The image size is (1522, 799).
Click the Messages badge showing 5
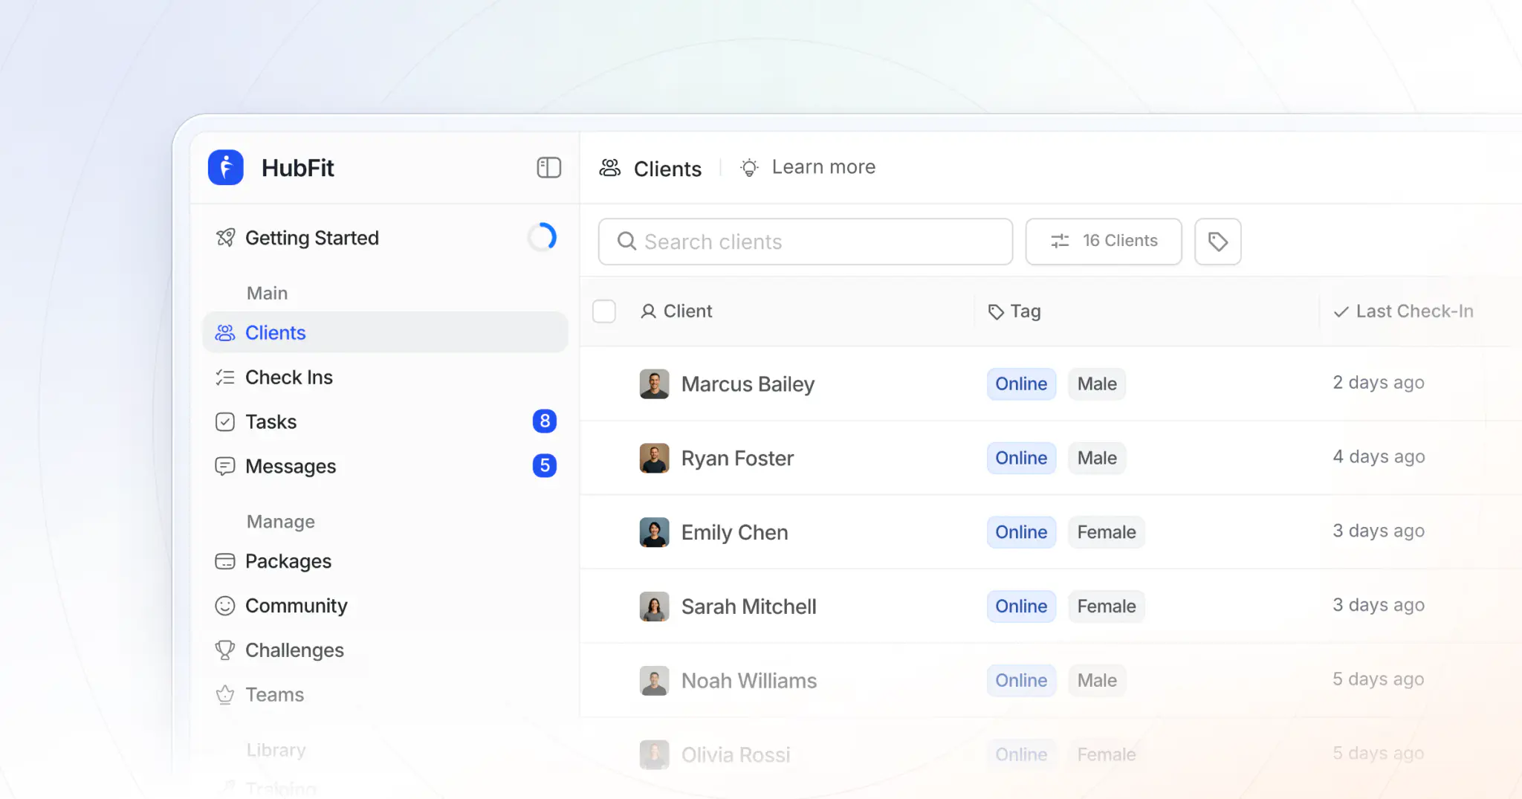tap(545, 466)
